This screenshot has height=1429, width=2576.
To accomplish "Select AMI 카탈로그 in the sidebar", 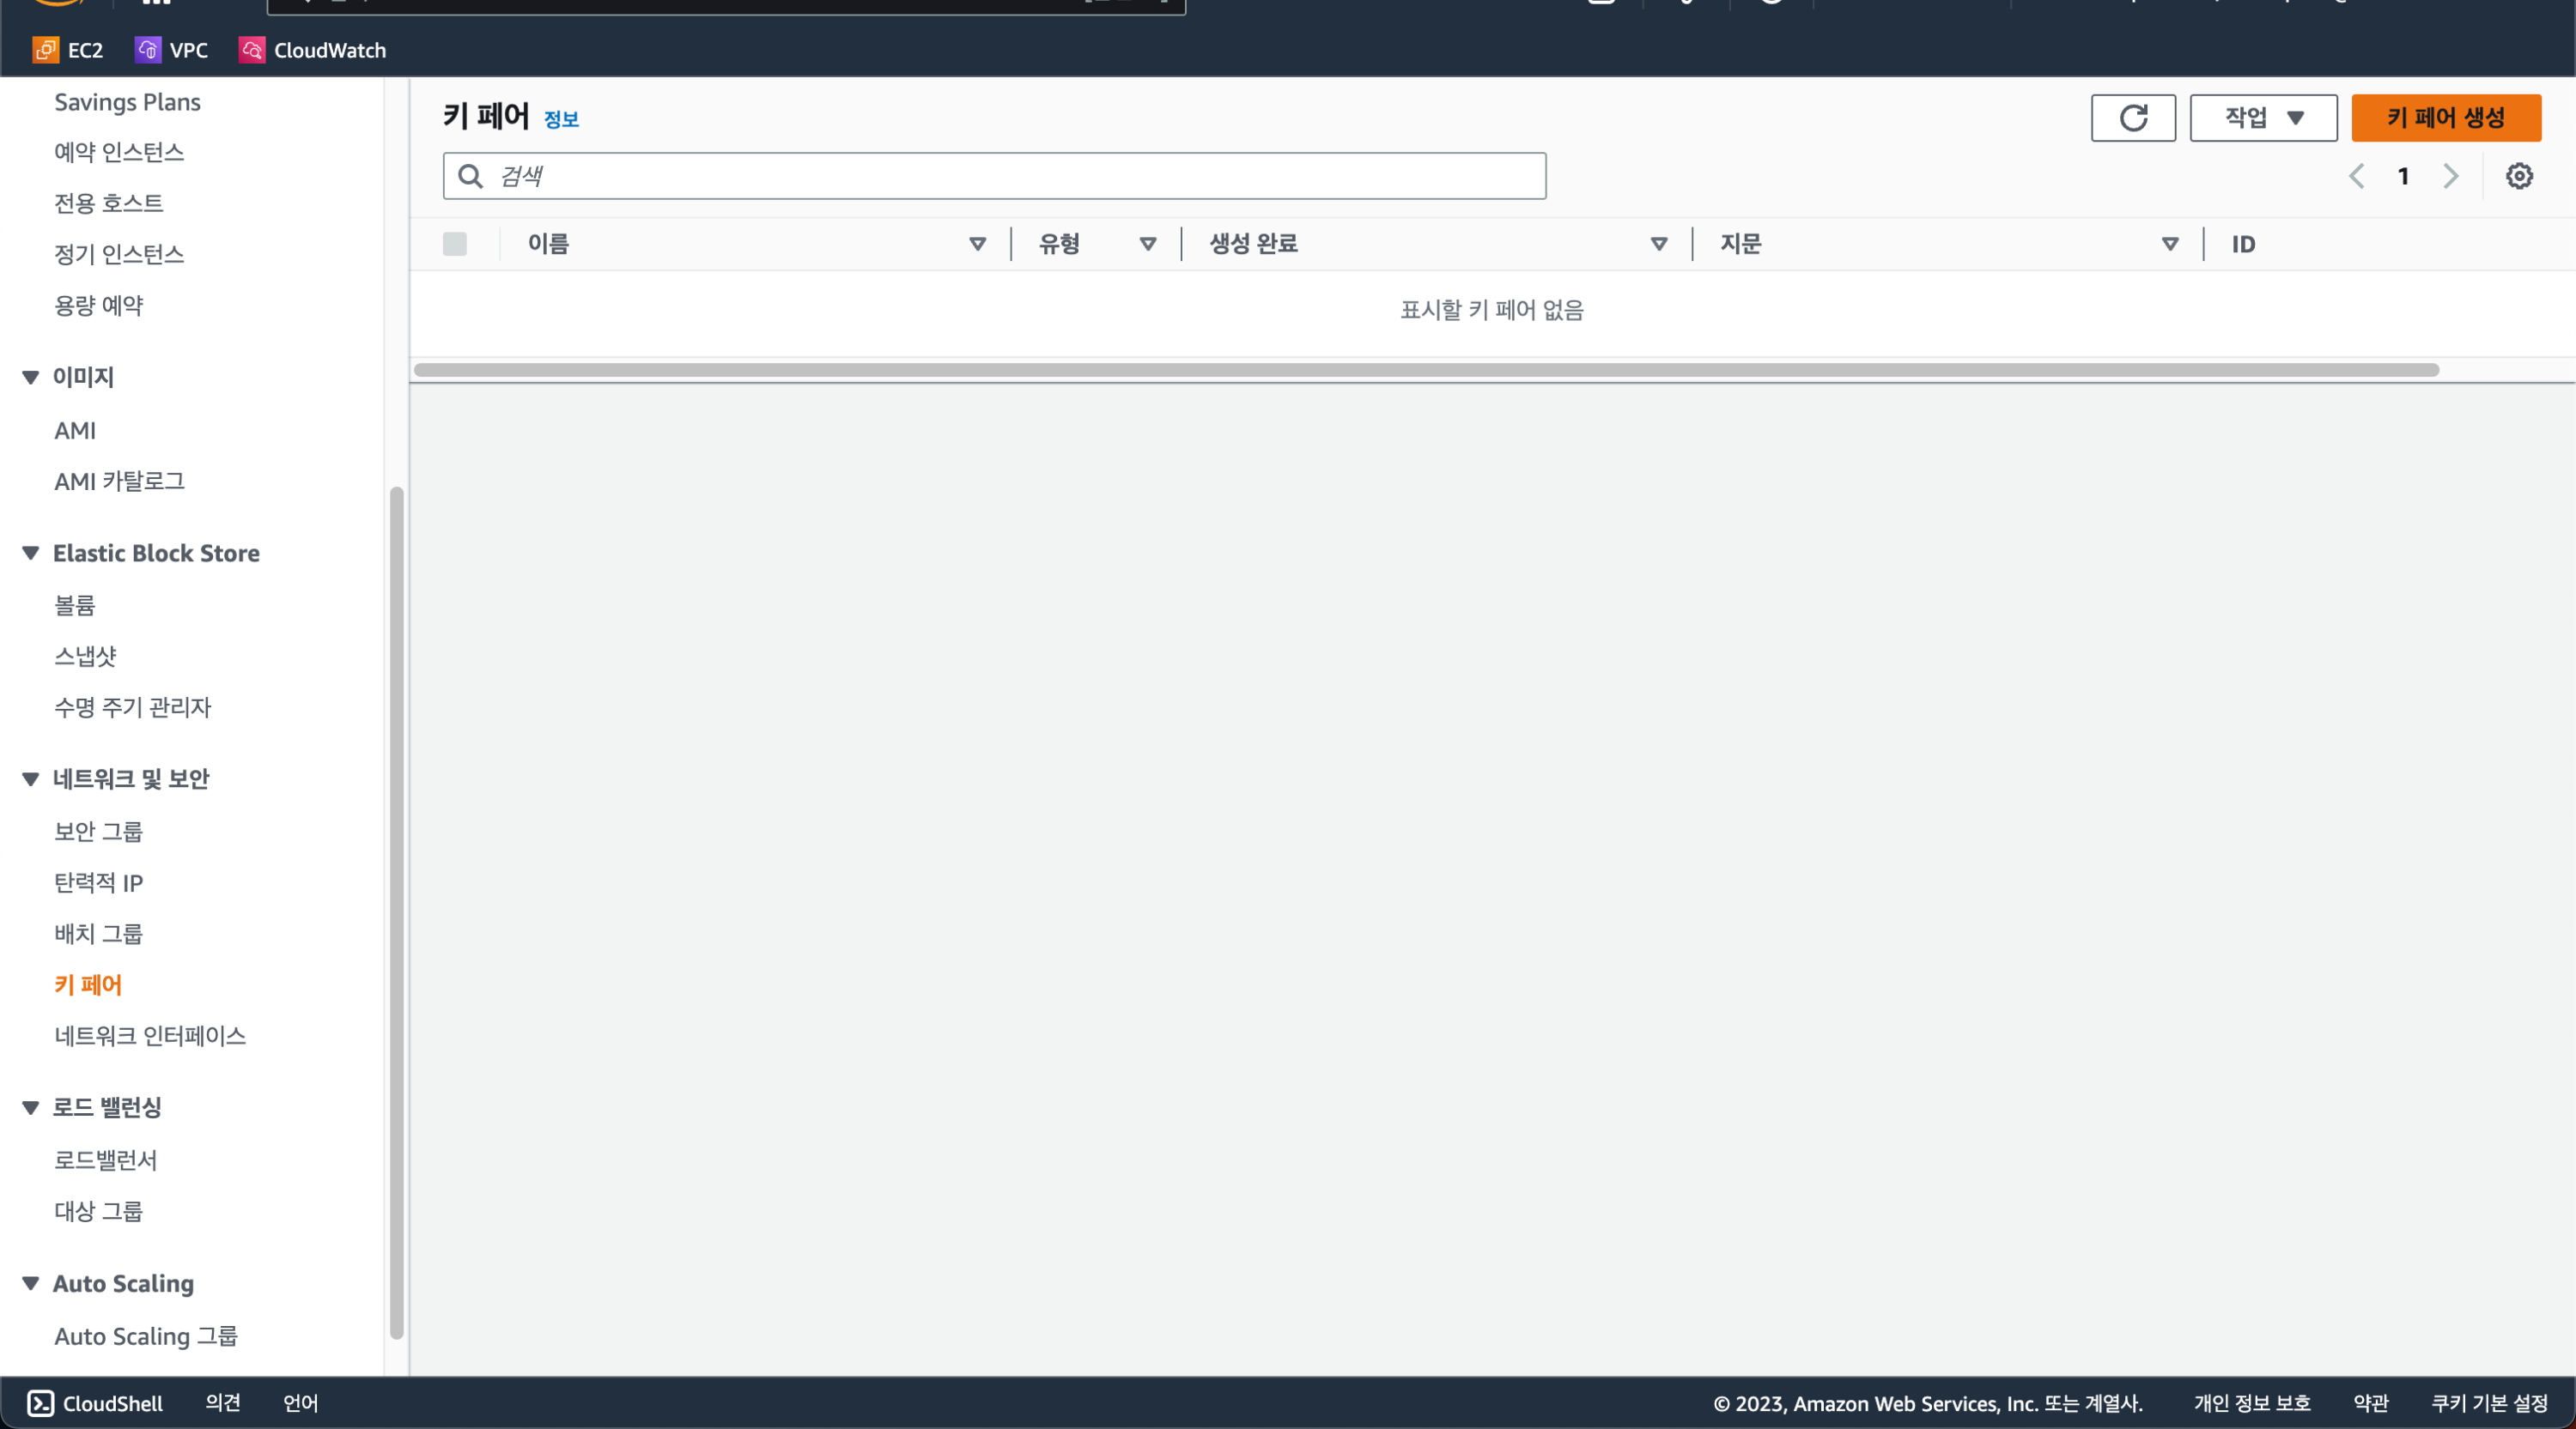I will (x=119, y=481).
